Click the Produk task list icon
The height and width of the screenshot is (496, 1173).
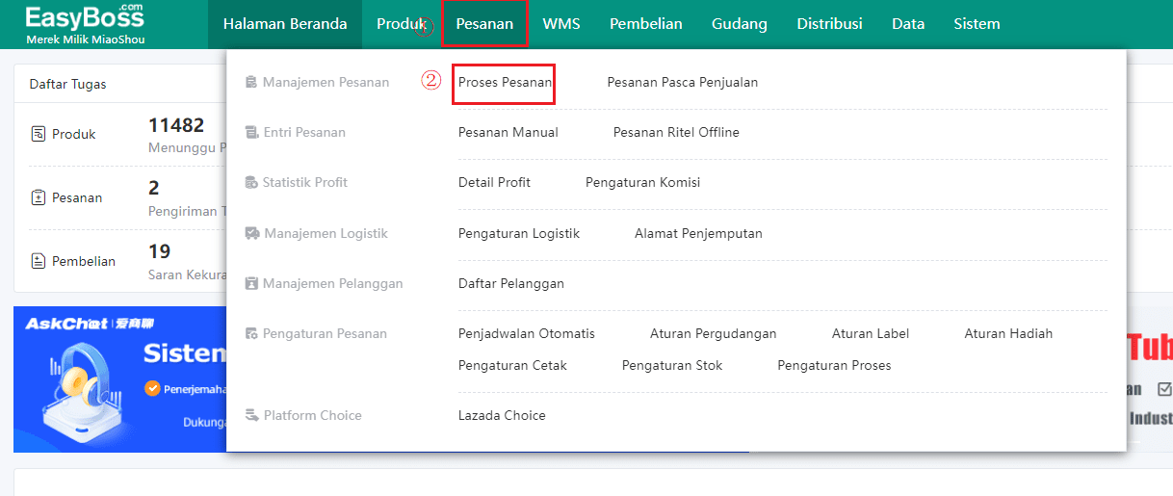[39, 134]
